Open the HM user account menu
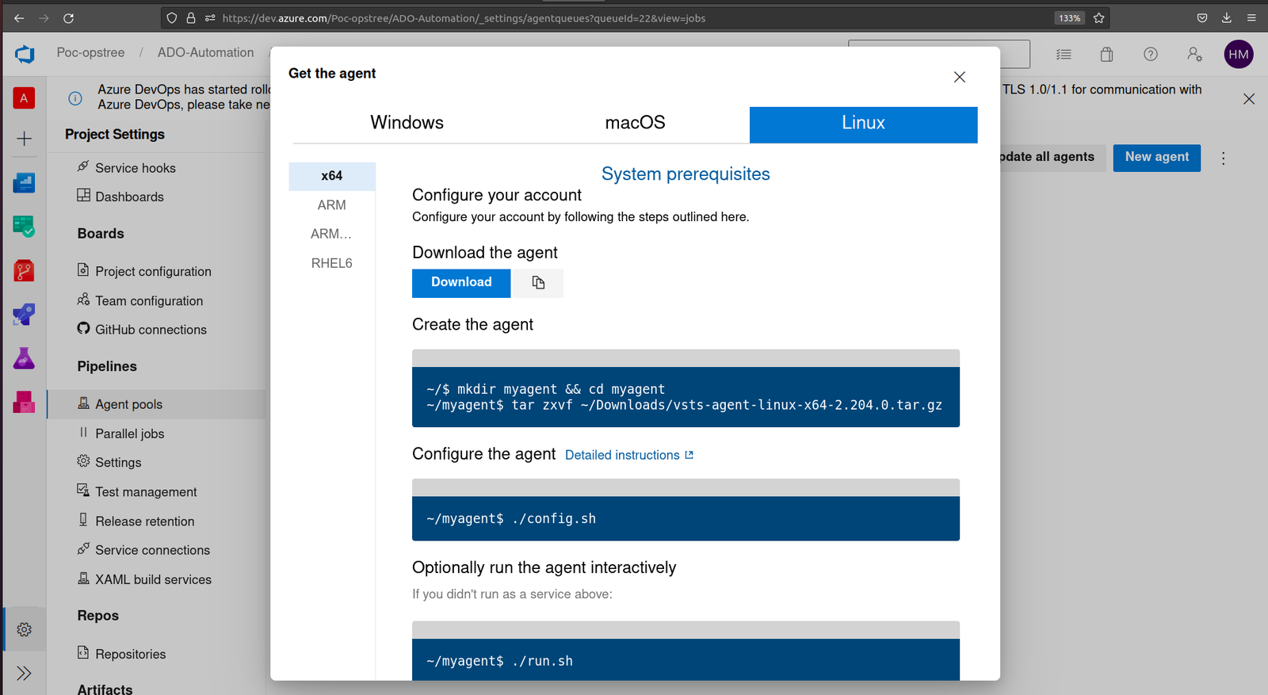 point(1238,55)
